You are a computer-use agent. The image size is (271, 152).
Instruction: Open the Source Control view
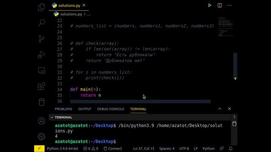tap(41, 39)
